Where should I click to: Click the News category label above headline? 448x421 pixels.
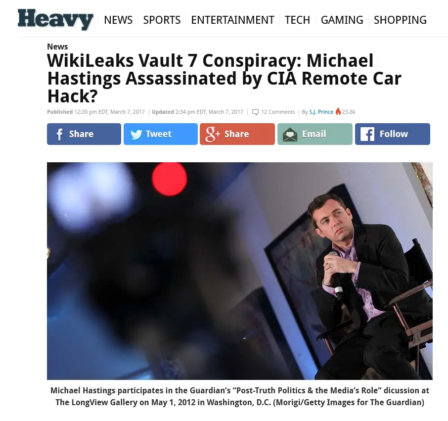pos(57,47)
